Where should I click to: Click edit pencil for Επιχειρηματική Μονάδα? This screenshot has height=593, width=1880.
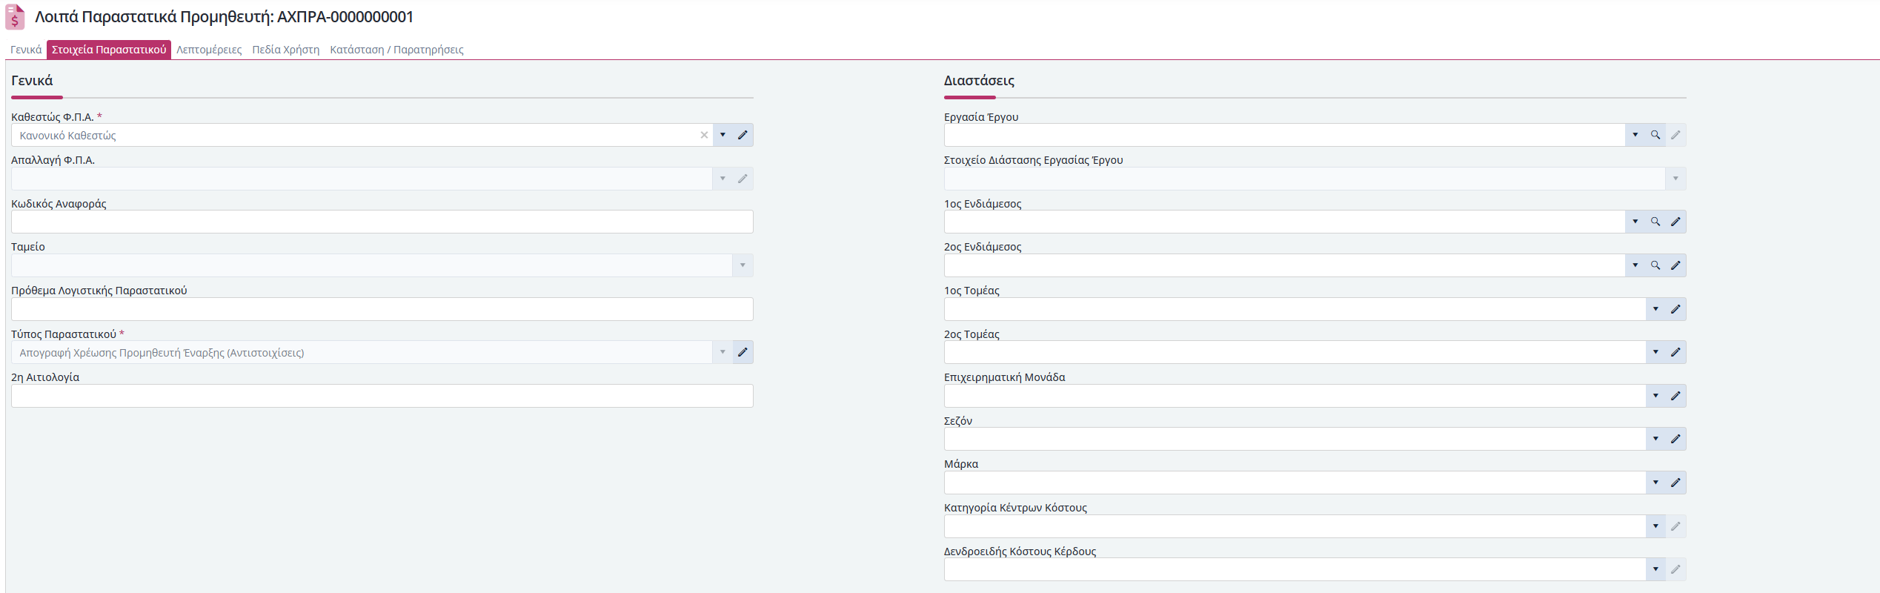point(1675,396)
